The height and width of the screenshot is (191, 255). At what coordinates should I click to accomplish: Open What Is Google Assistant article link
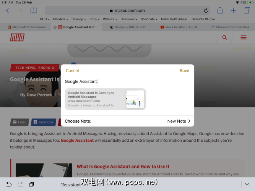tap(123, 167)
